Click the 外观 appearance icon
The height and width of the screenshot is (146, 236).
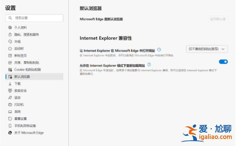pos(10,42)
